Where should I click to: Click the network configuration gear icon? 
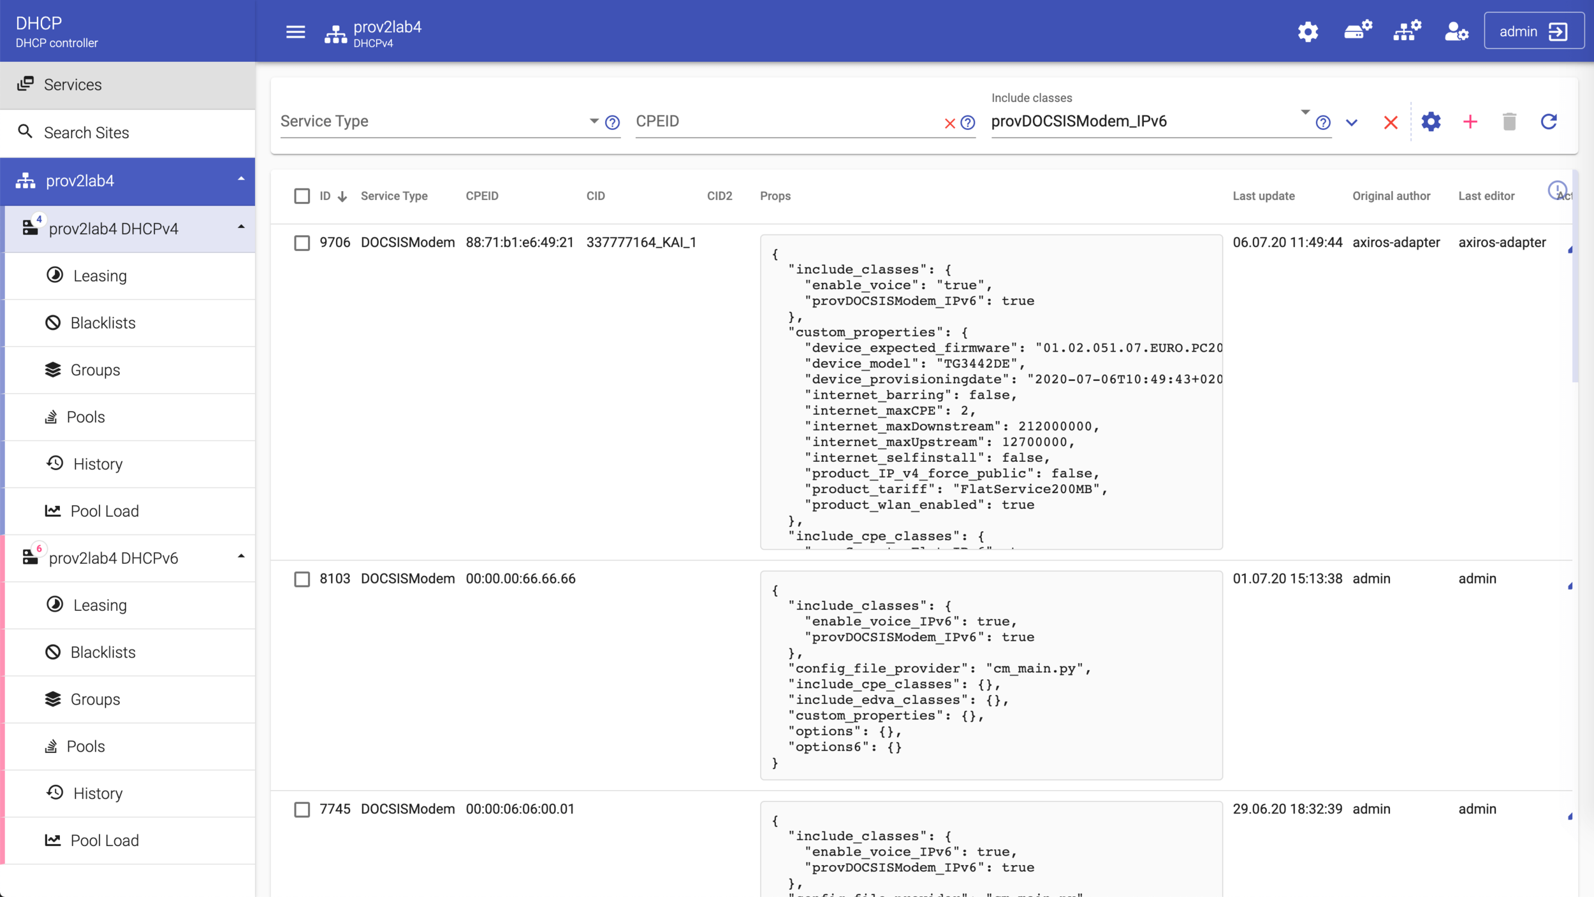(x=1407, y=30)
